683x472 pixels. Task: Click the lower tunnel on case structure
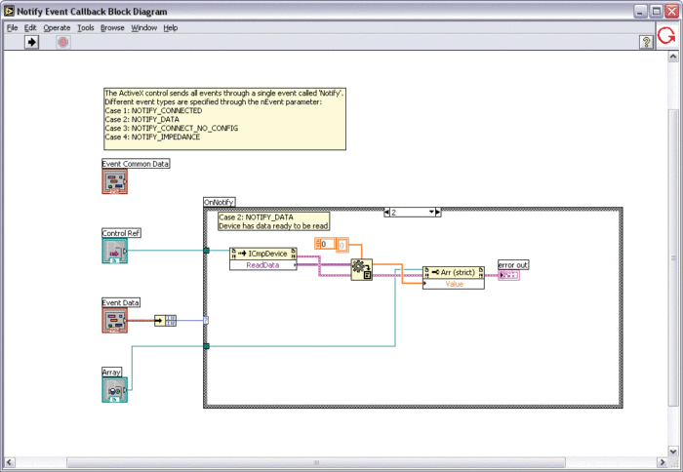[206, 346]
